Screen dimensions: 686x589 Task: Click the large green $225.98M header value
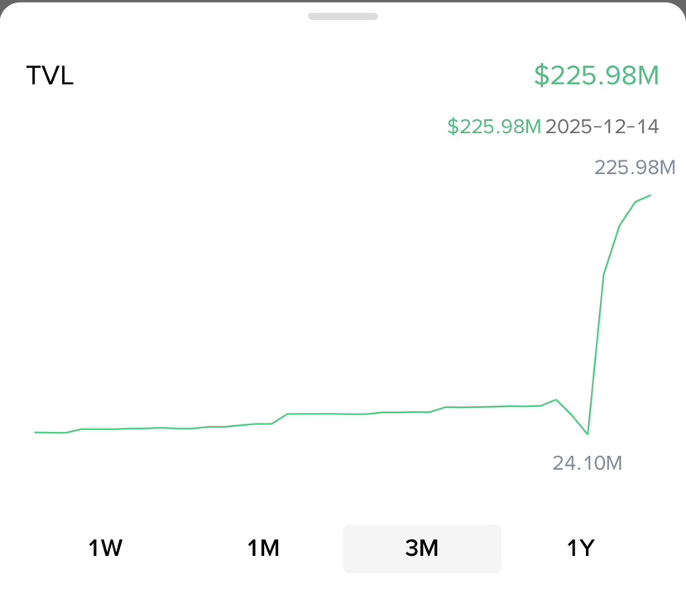click(596, 75)
